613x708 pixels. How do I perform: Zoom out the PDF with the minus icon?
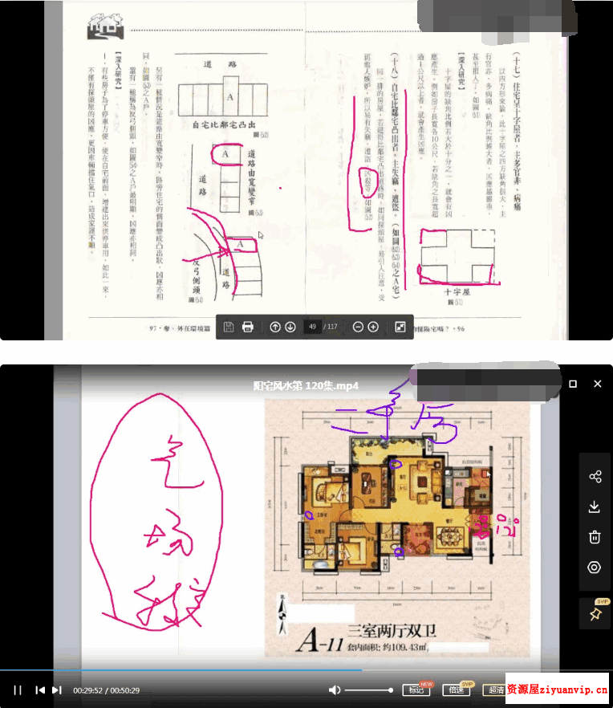358,327
